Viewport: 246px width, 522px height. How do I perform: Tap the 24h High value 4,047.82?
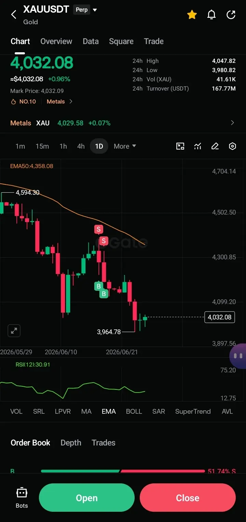point(224,61)
